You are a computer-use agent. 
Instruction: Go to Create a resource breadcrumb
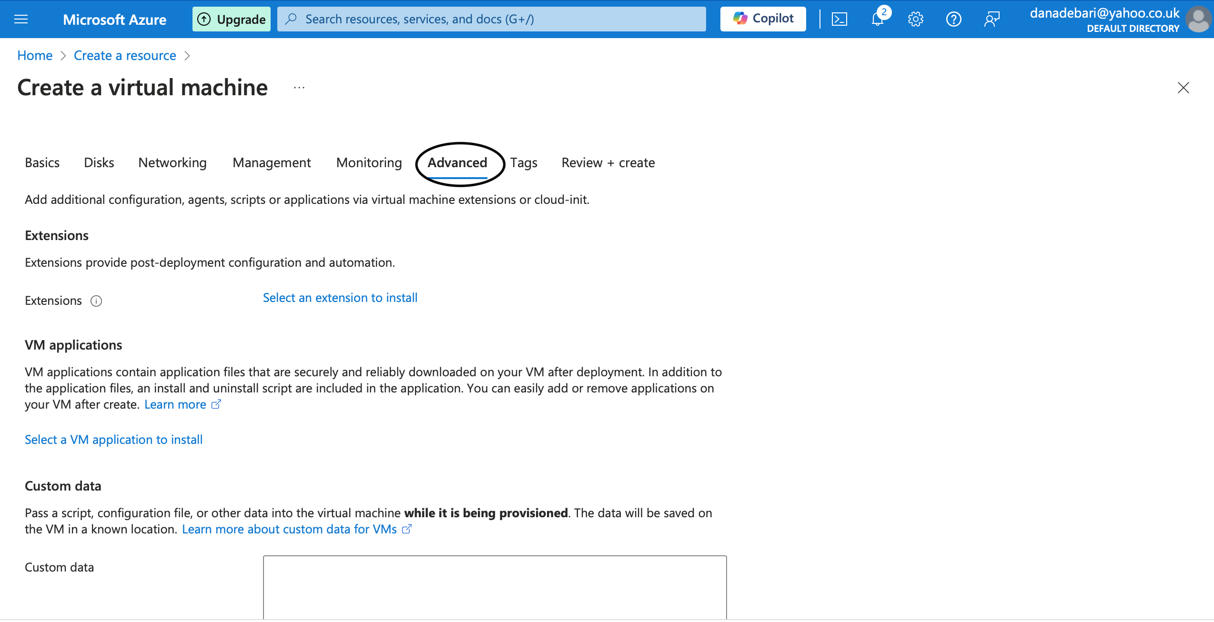tap(125, 56)
